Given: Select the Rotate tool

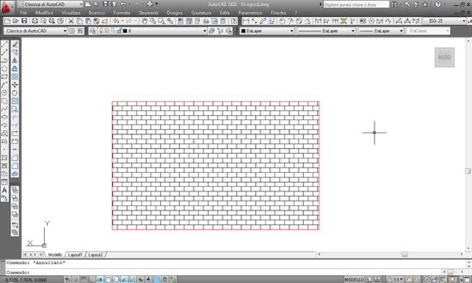Looking at the screenshot, I should pos(15,93).
